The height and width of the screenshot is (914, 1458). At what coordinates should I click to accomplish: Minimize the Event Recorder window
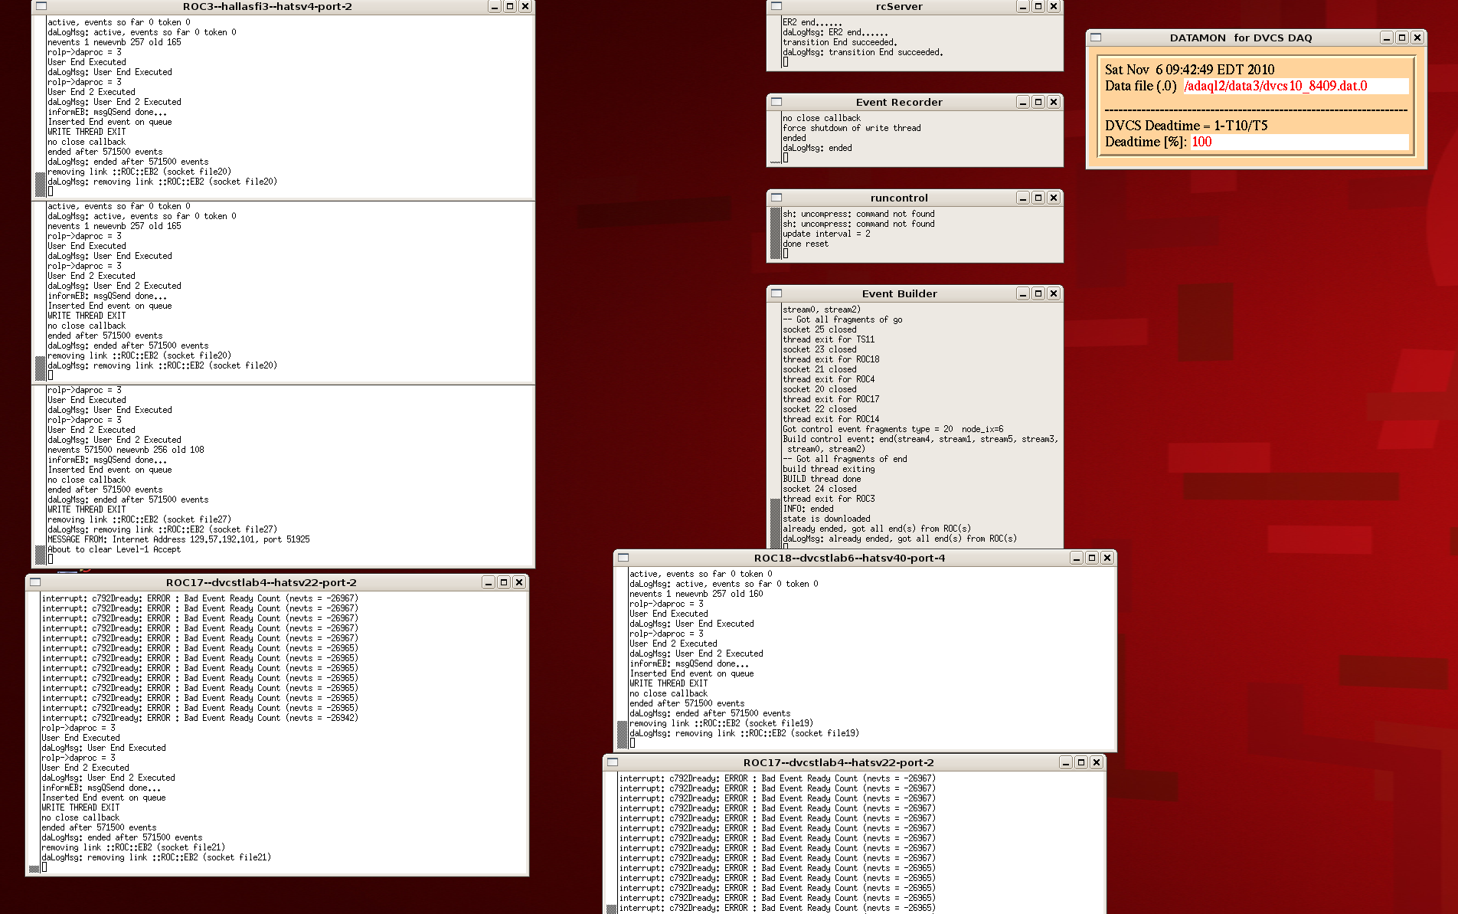(x=1023, y=102)
